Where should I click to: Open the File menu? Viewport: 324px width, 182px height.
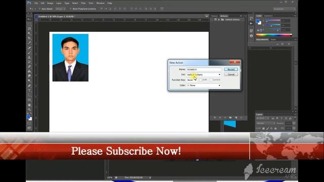pyautogui.click(x=36, y=3)
